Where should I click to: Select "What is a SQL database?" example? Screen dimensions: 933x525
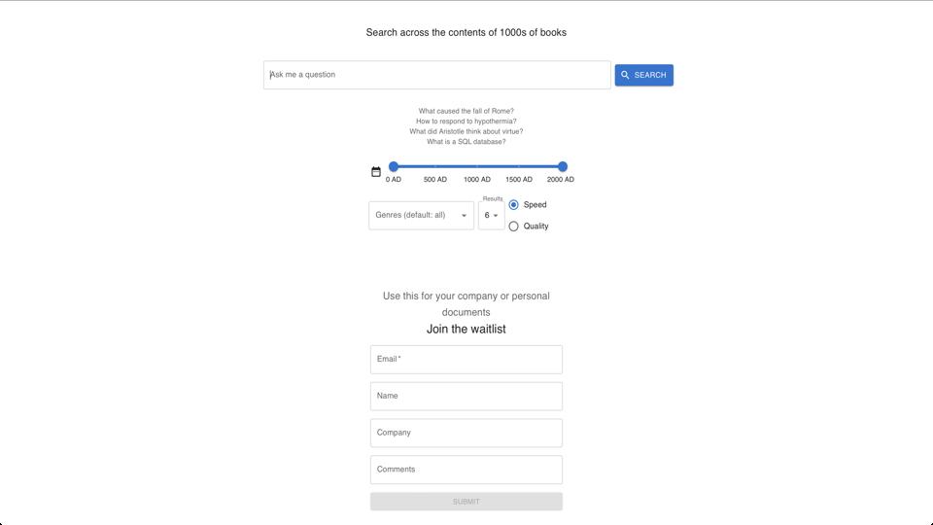coord(466,142)
